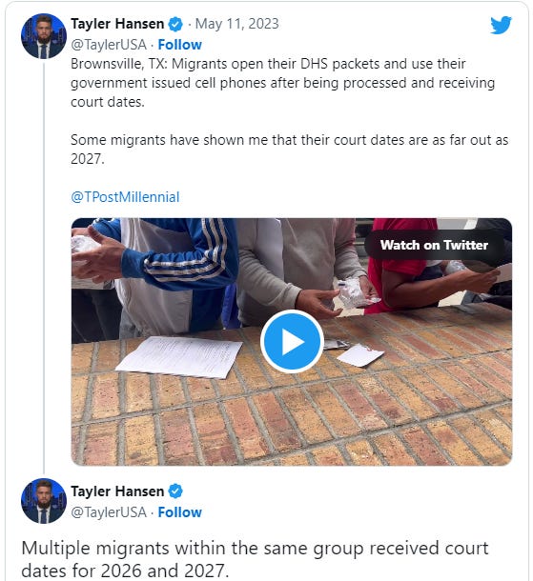Open the second Tayler Hansen avatar
The image size is (533, 581).
pos(44,501)
